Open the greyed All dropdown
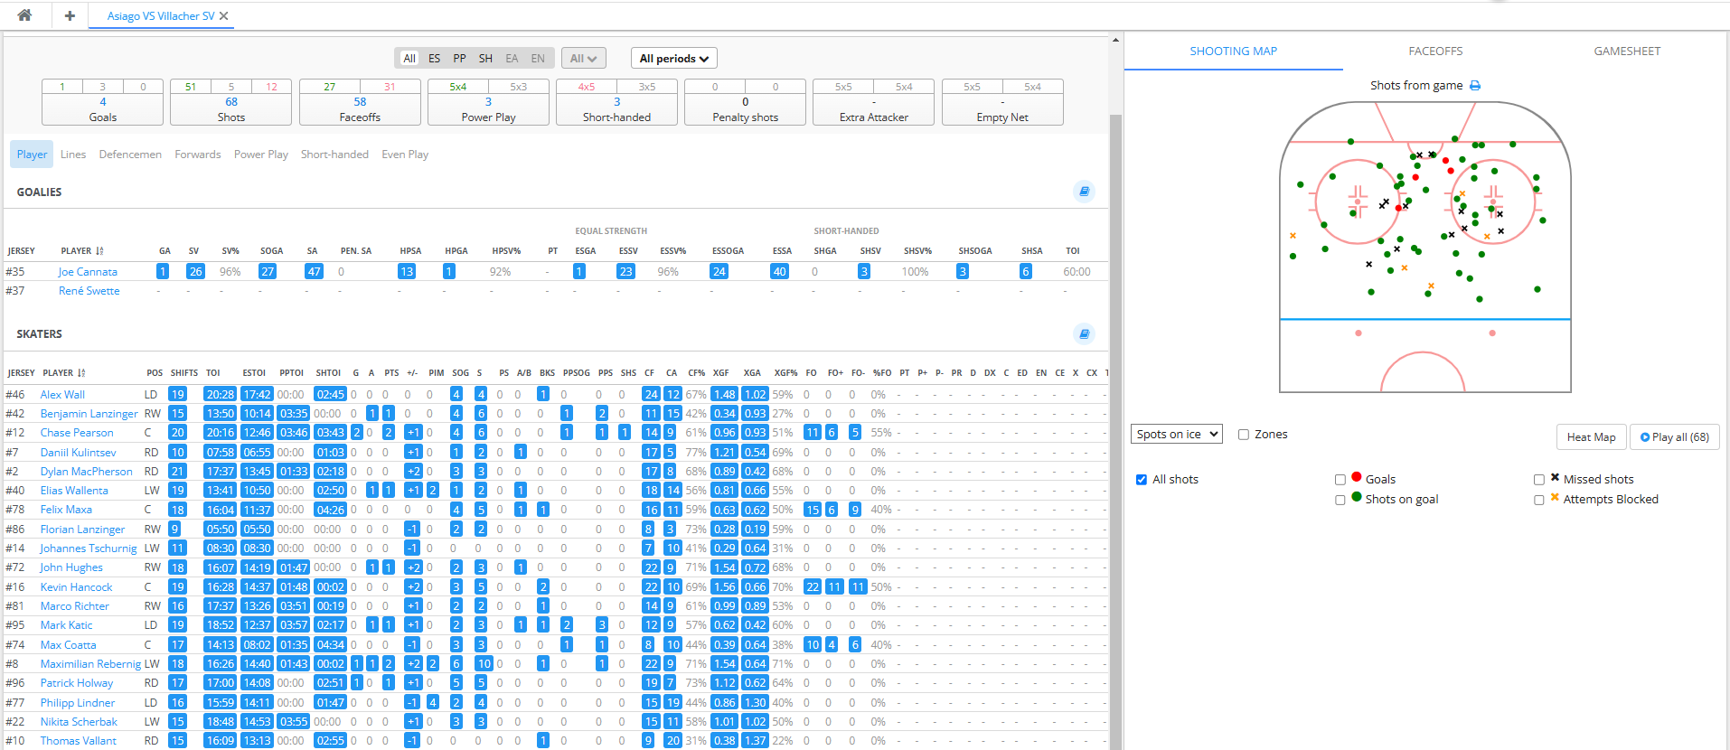This screenshot has height=750, width=1730. (x=583, y=59)
